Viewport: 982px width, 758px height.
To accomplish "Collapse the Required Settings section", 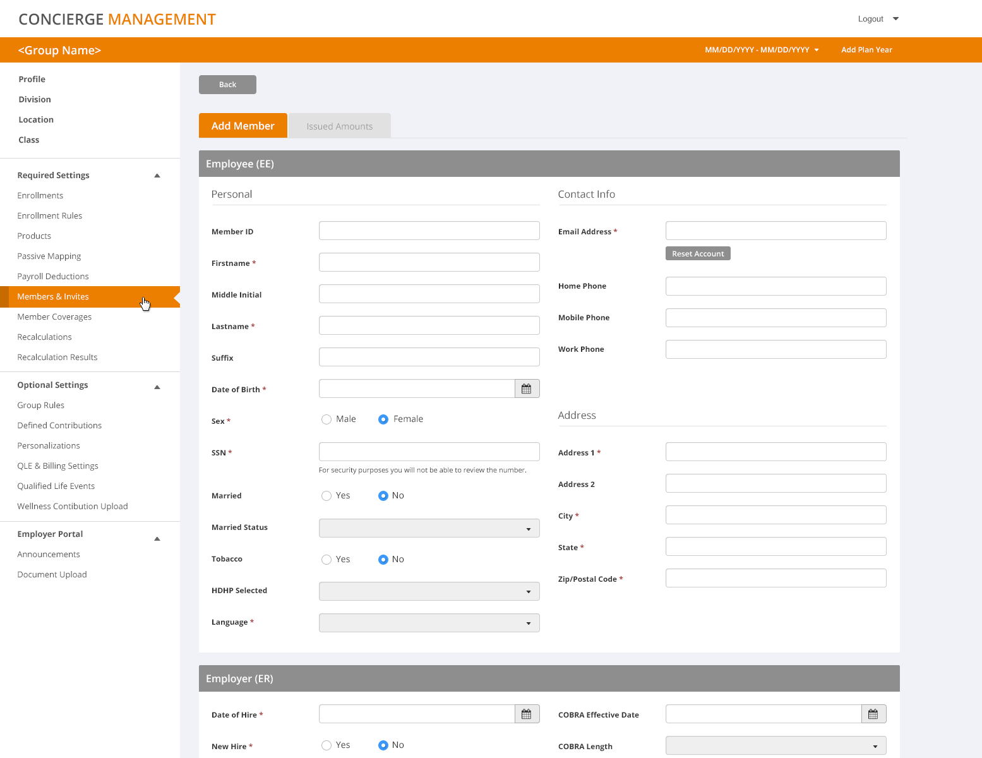I will pos(157,176).
